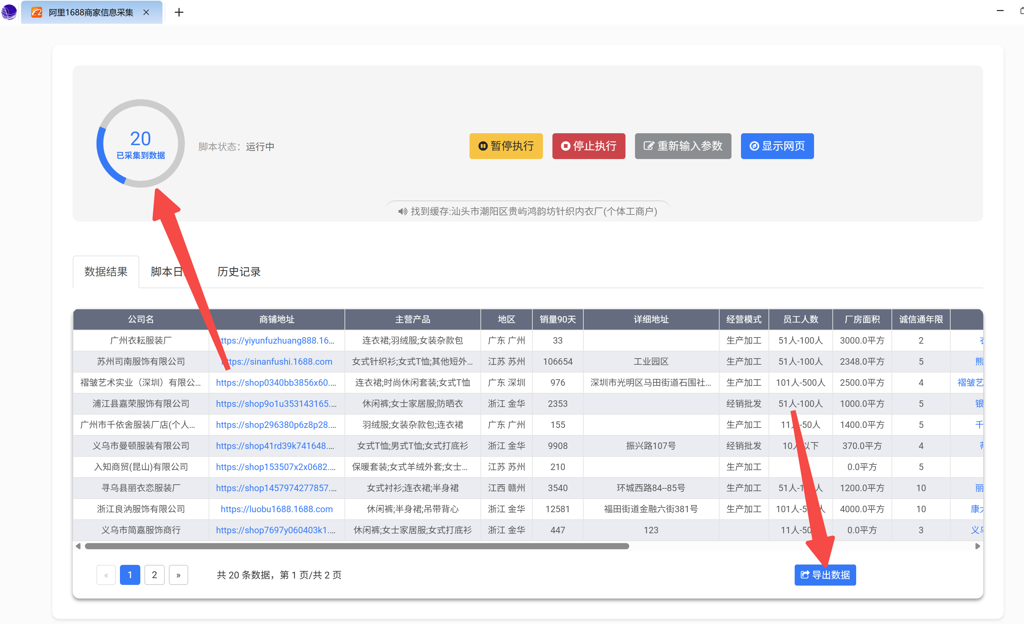Click the 商铺地址 column header

click(277, 319)
